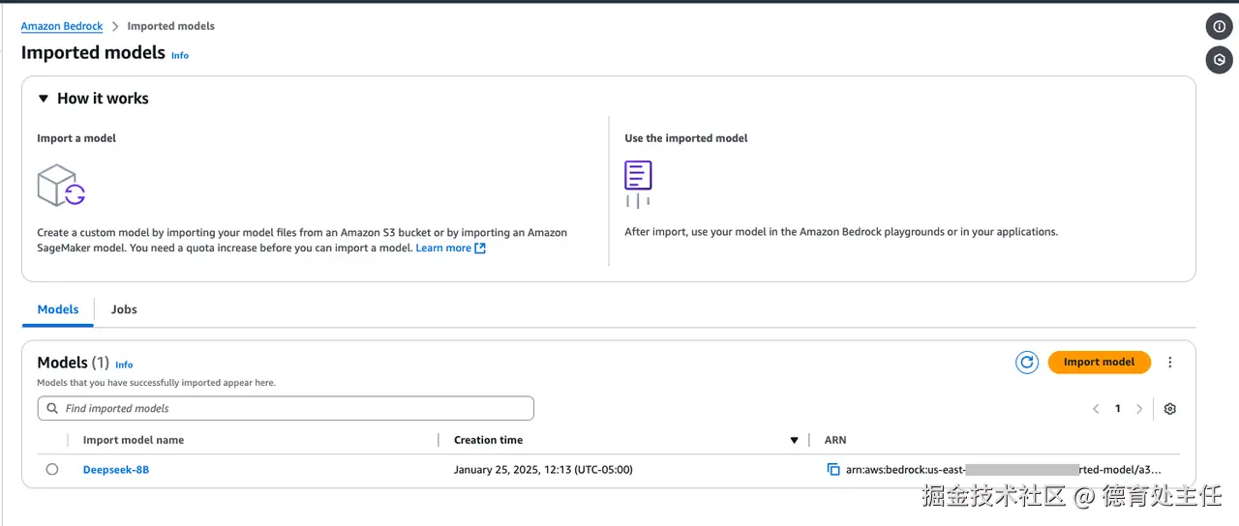
Task: Click the hexagon icon below info icon
Action: [1219, 60]
